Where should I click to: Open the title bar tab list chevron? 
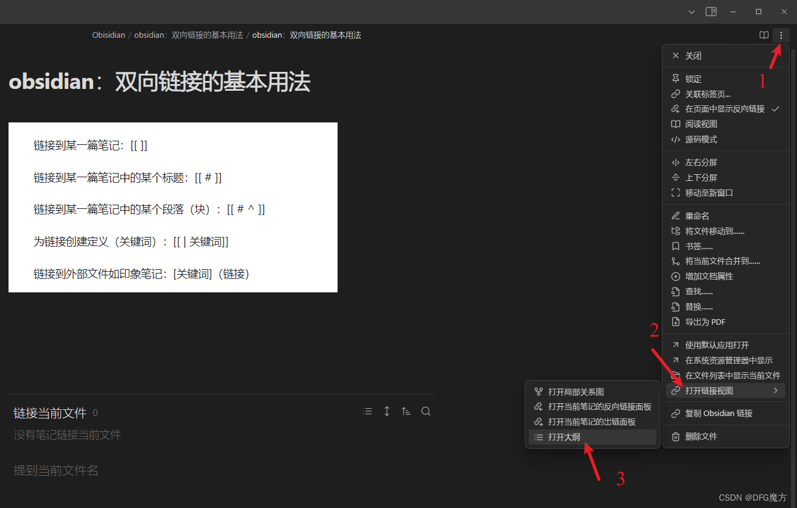coord(692,12)
